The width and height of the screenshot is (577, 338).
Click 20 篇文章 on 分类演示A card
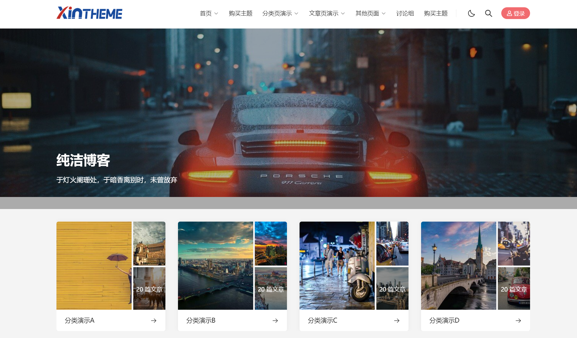coord(149,289)
